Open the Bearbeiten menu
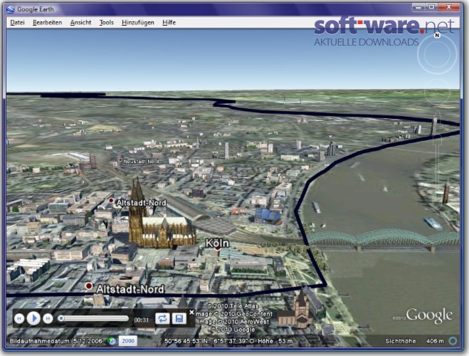 tap(47, 23)
